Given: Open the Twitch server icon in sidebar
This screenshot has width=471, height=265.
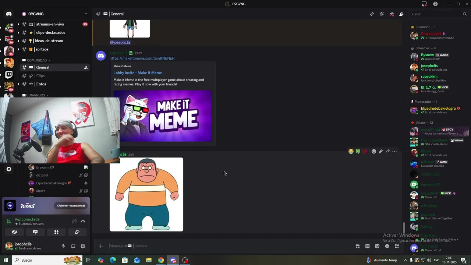Looking at the screenshot, I should click(x=9, y=75).
